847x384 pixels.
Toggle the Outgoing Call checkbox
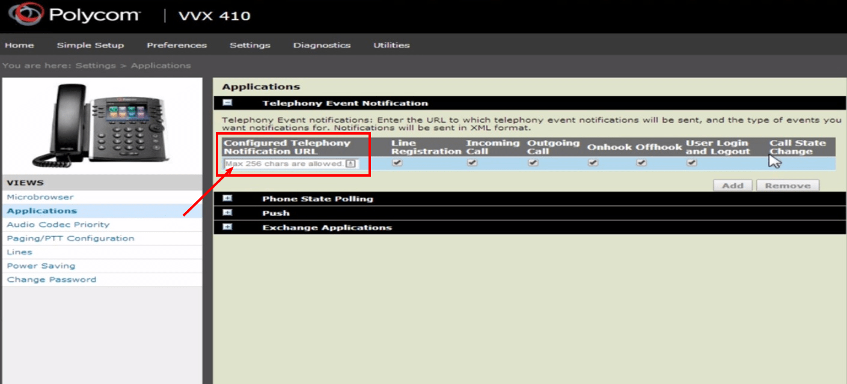point(531,162)
